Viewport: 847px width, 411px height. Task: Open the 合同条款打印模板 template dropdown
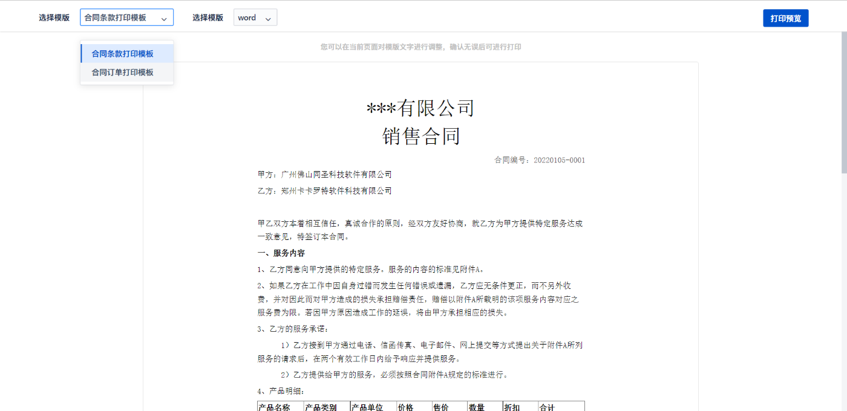tap(126, 18)
